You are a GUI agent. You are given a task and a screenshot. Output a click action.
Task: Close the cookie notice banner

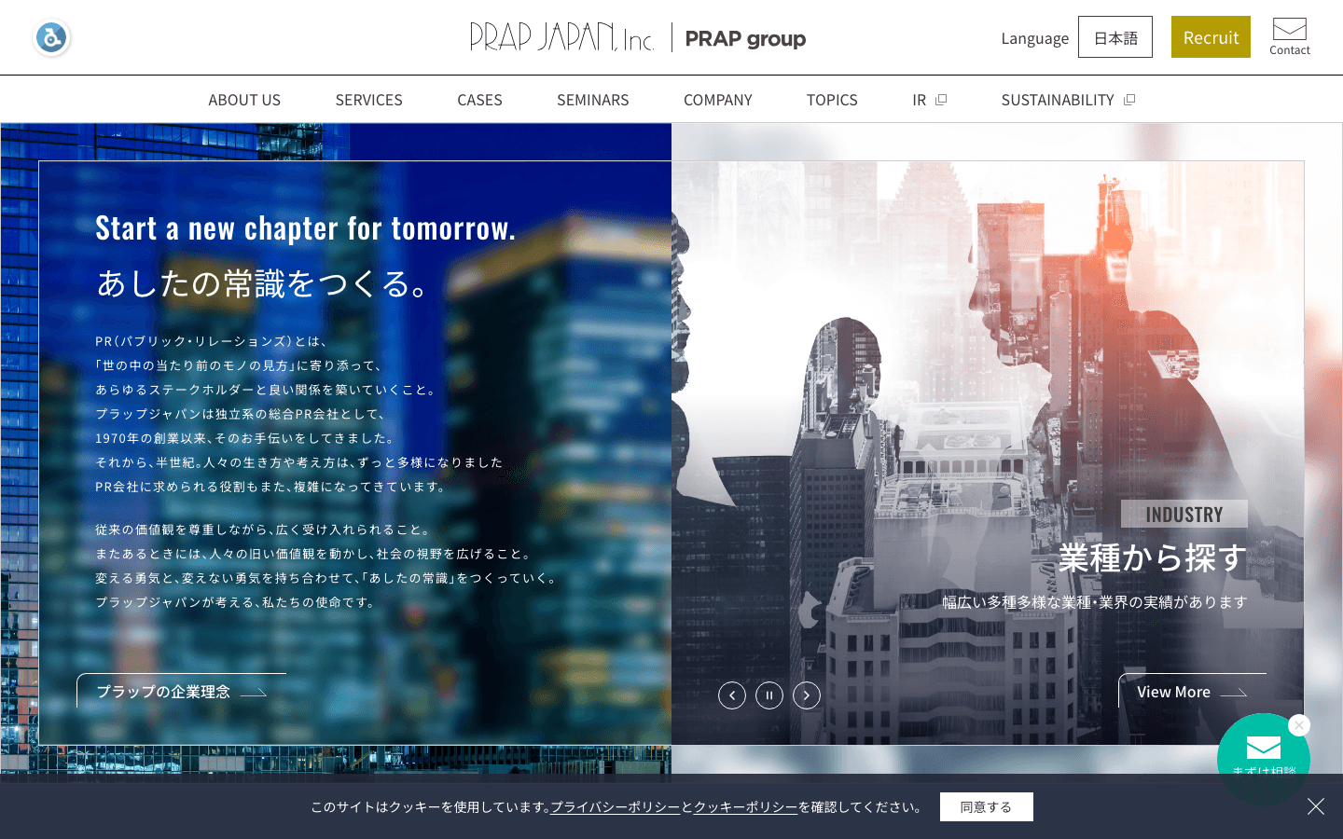[1316, 806]
